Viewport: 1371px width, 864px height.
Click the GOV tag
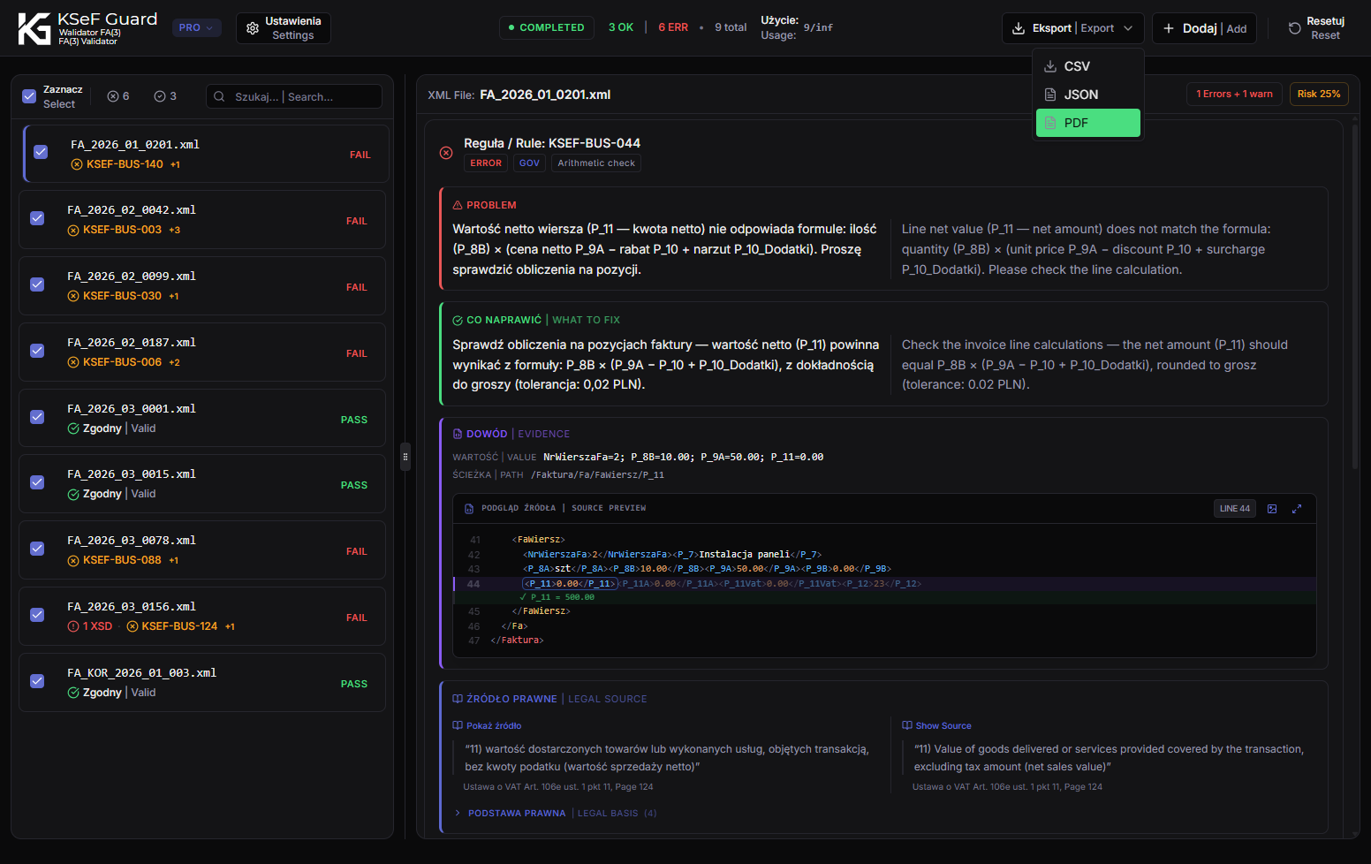click(x=529, y=163)
